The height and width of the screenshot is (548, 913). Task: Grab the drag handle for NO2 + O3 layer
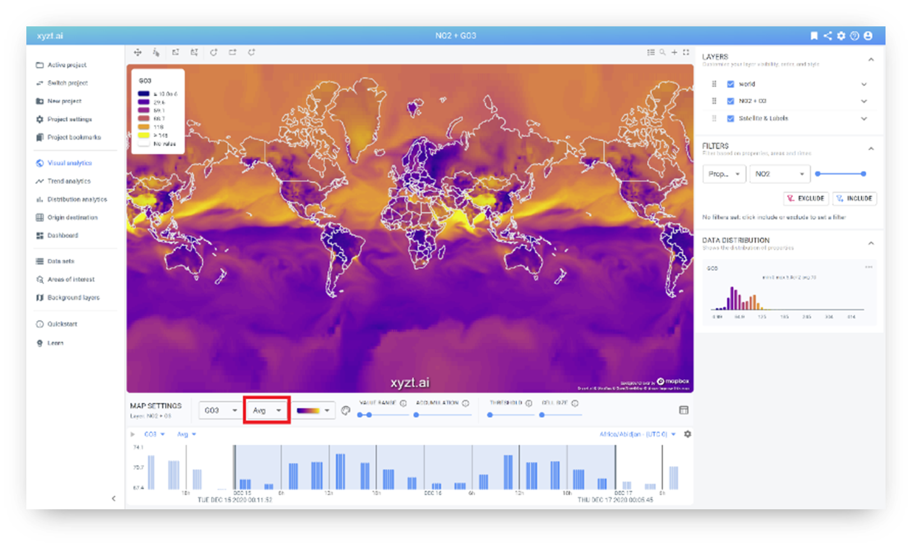[x=714, y=101]
